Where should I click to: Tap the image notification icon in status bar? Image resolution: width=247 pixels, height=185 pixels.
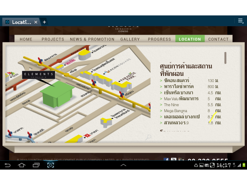point(201,165)
